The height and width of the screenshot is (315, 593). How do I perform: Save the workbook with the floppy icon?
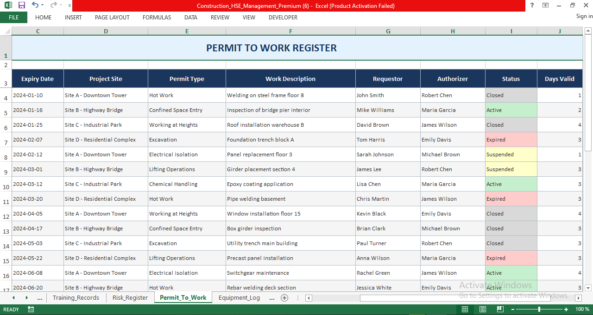pyautogui.click(x=21, y=6)
